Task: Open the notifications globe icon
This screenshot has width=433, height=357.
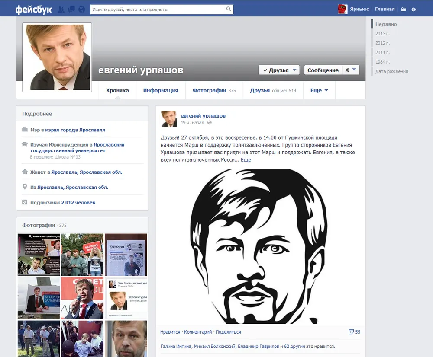Action: point(82,10)
